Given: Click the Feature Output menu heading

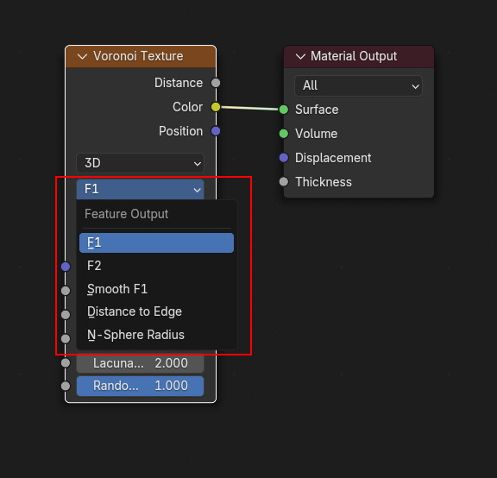Looking at the screenshot, I should pyautogui.click(x=127, y=214).
